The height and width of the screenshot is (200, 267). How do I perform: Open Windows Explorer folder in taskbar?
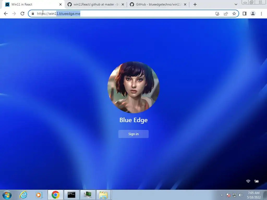pos(104,195)
